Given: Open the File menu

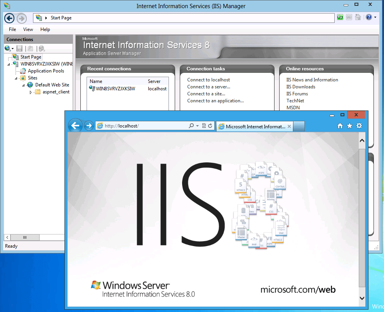Looking at the screenshot, I should click(x=12, y=29).
